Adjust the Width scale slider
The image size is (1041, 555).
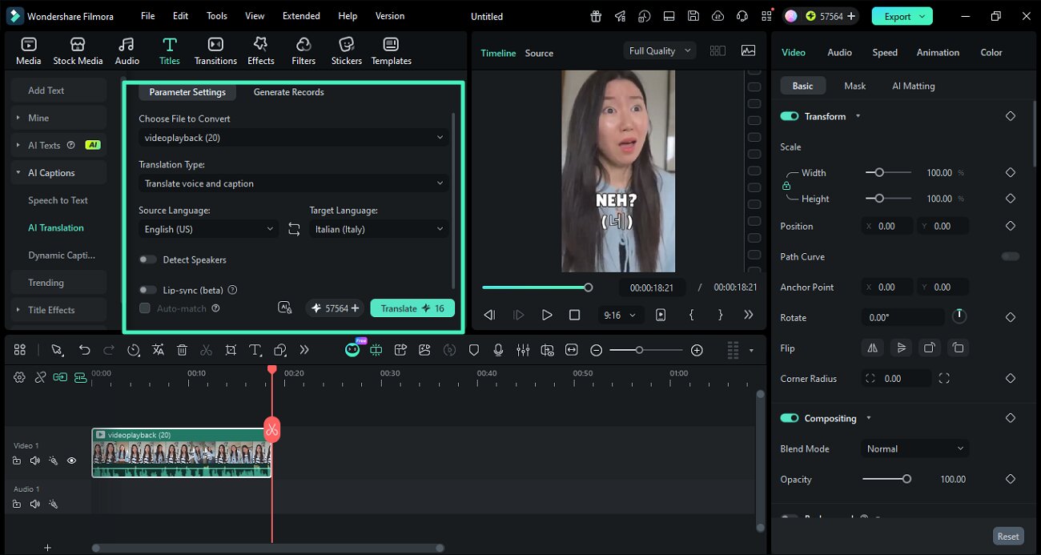click(x=888, y=172)
